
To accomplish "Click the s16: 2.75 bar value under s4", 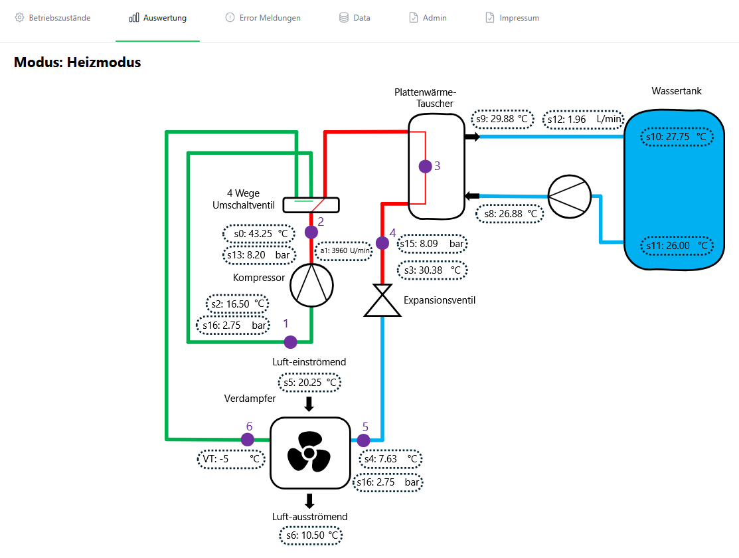I will click(x=388, y=482).
